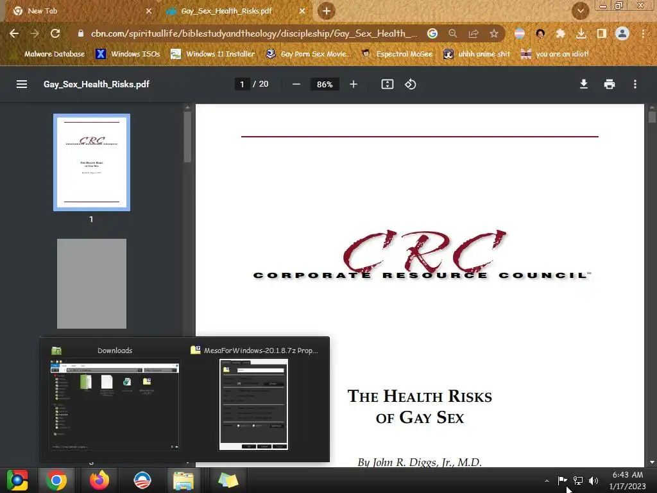
Task: Open the volume speaker tray icon
Action: pos(593,480)
